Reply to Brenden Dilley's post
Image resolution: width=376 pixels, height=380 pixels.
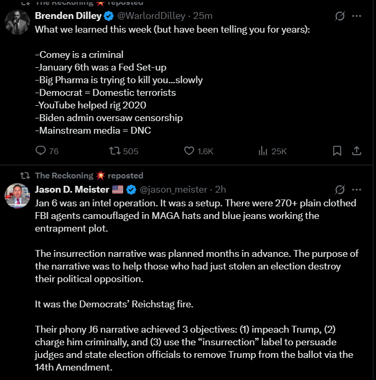pos(47,151)
